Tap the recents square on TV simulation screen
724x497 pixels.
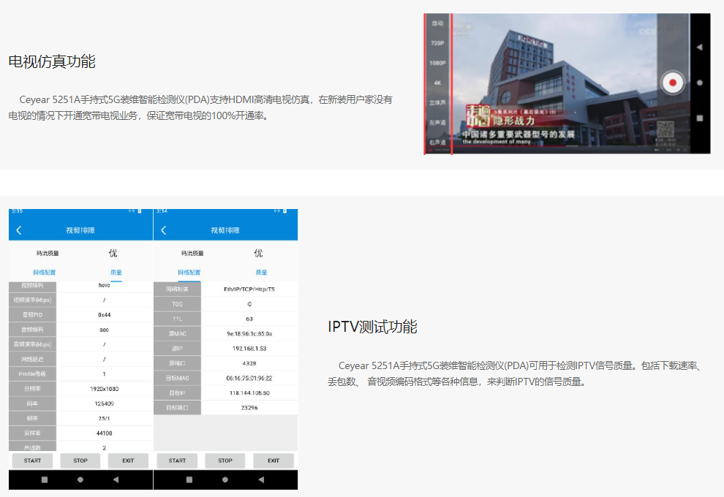click(699, 118)
